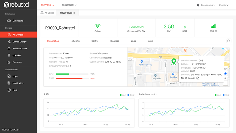The image size is (236, 133).
Task: Click the Rainbow Grocery map marker
Action: [142, 62]
